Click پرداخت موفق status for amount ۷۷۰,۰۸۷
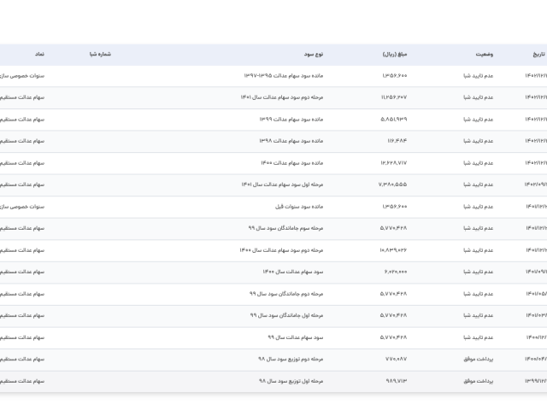547x410 pixels. (478, 359)
